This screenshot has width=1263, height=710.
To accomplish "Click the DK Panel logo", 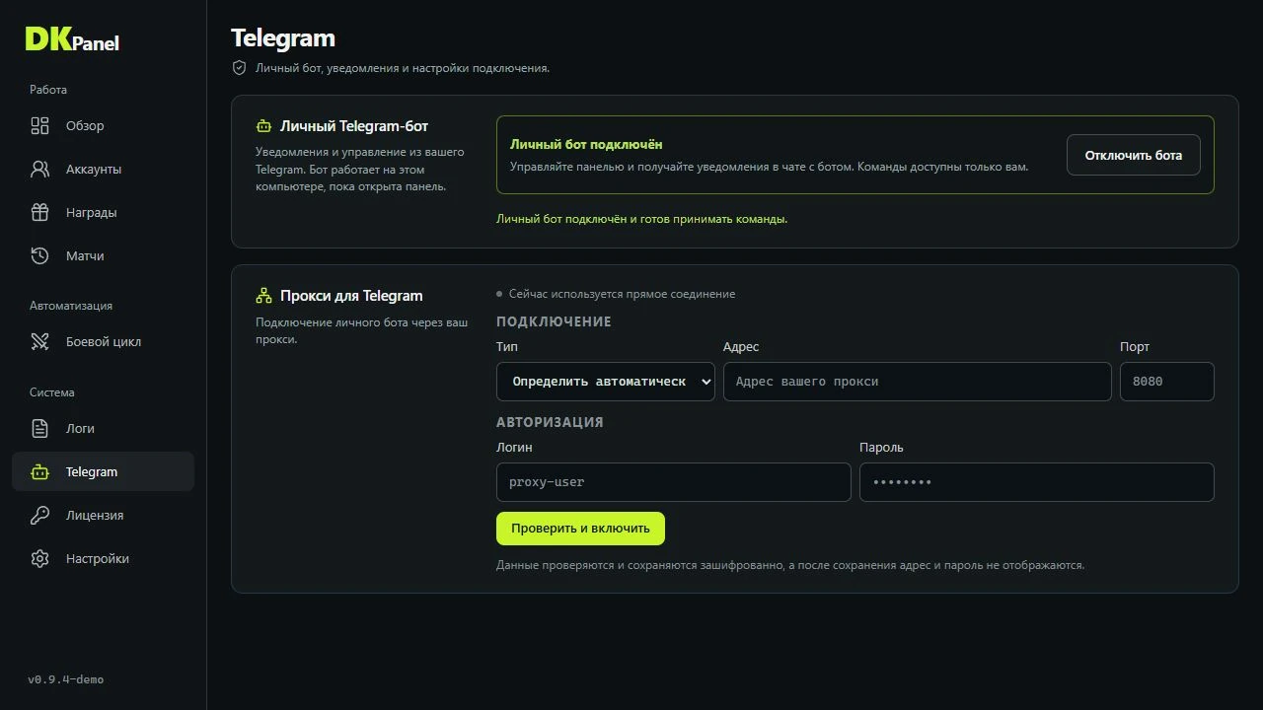I will point(72,39).
